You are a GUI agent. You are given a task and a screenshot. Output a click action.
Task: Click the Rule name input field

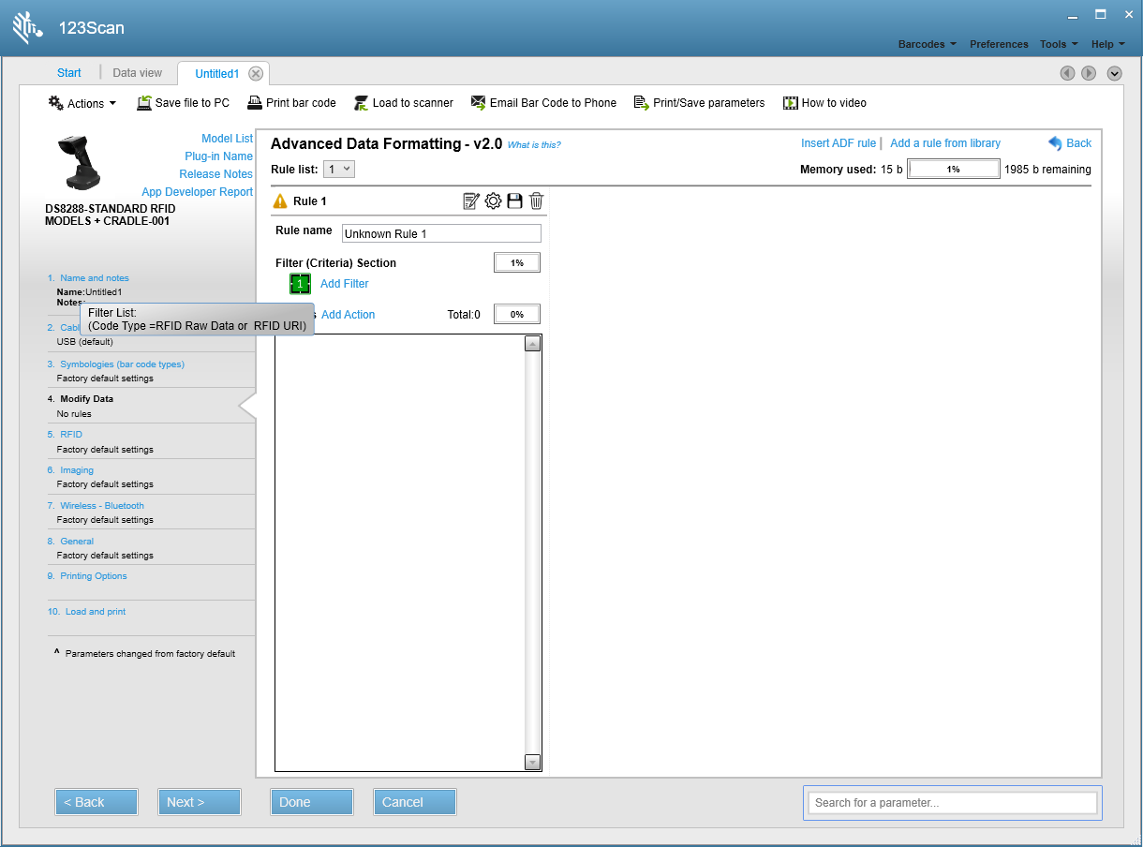point(441,233)
